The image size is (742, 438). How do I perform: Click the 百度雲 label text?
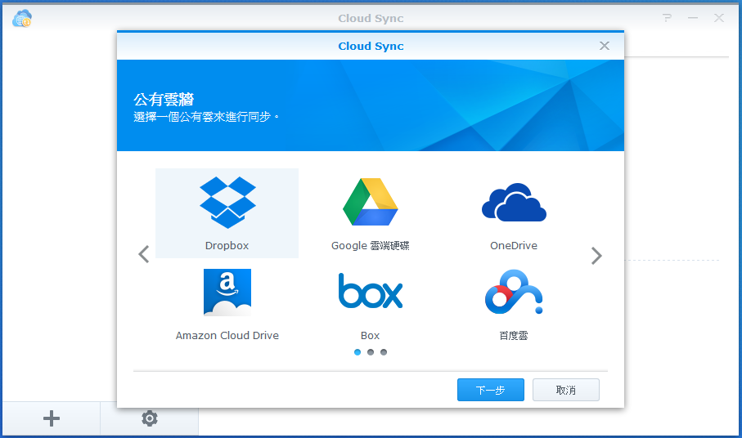[514, 336]
